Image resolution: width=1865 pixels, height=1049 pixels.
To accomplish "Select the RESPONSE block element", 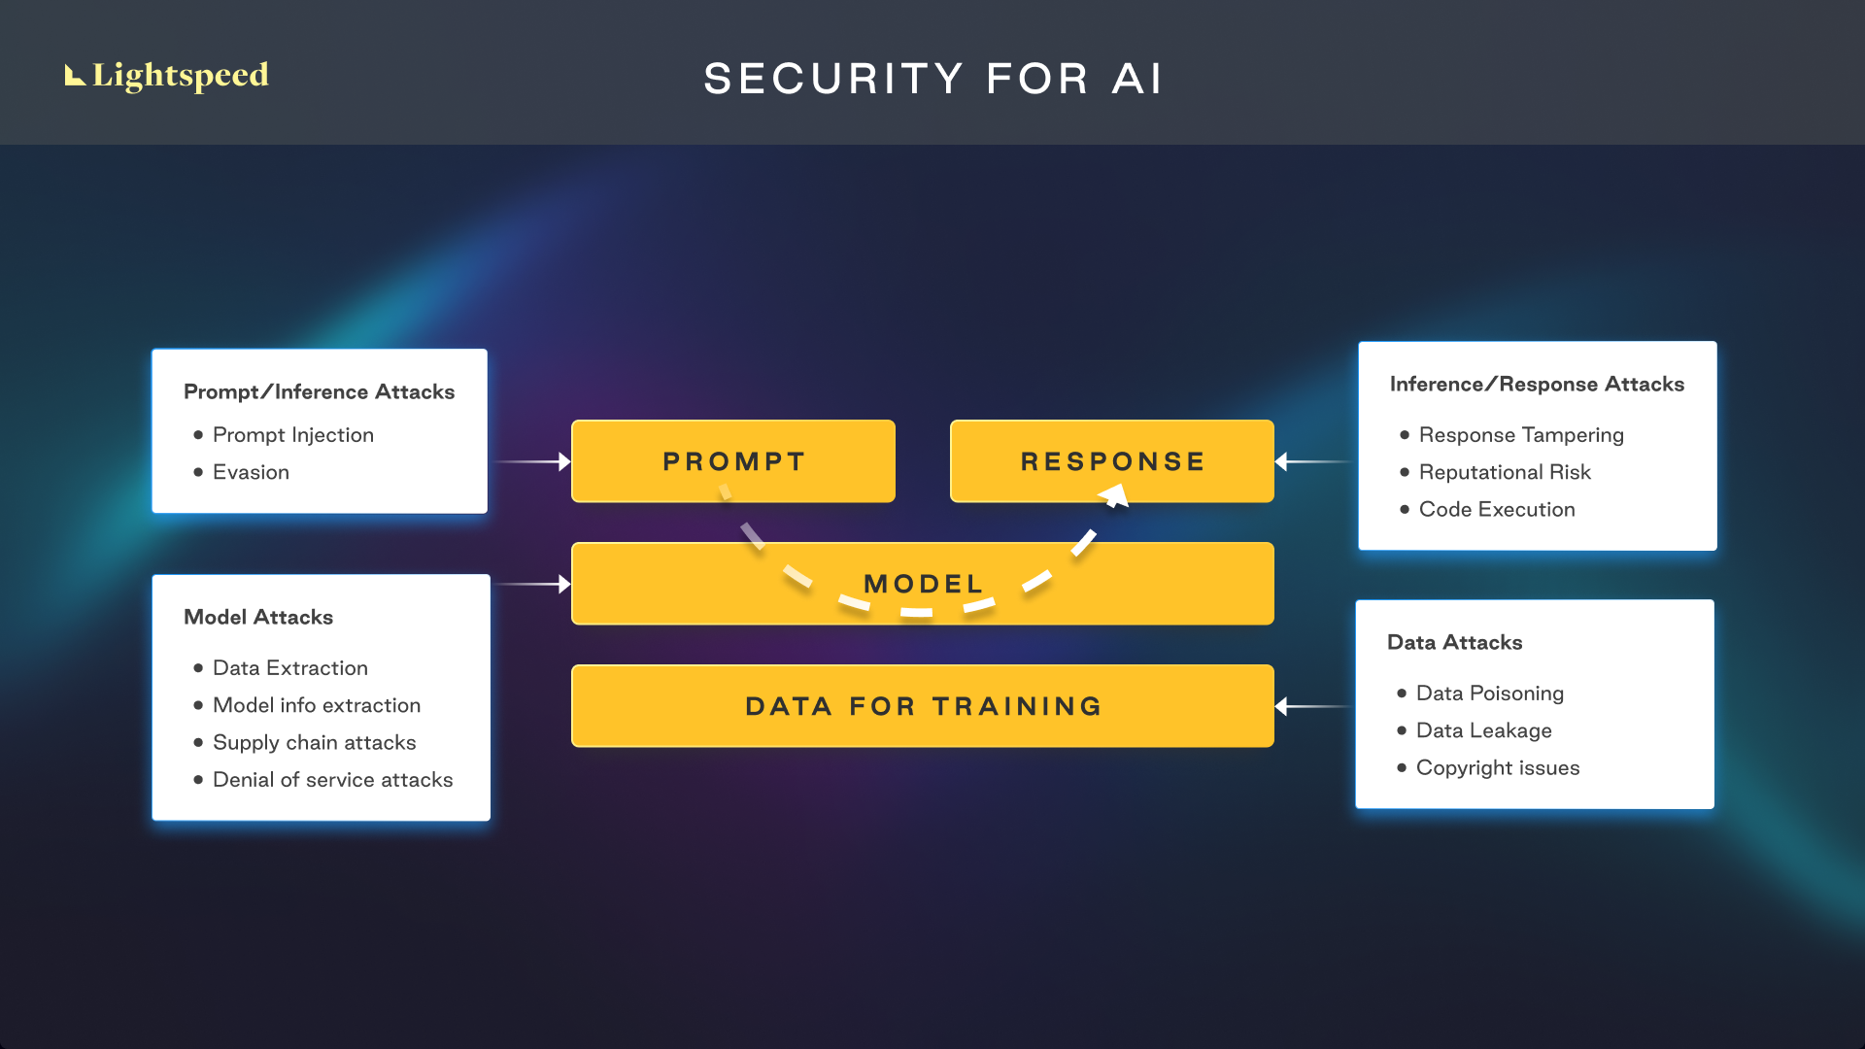I will point(1108,459).
